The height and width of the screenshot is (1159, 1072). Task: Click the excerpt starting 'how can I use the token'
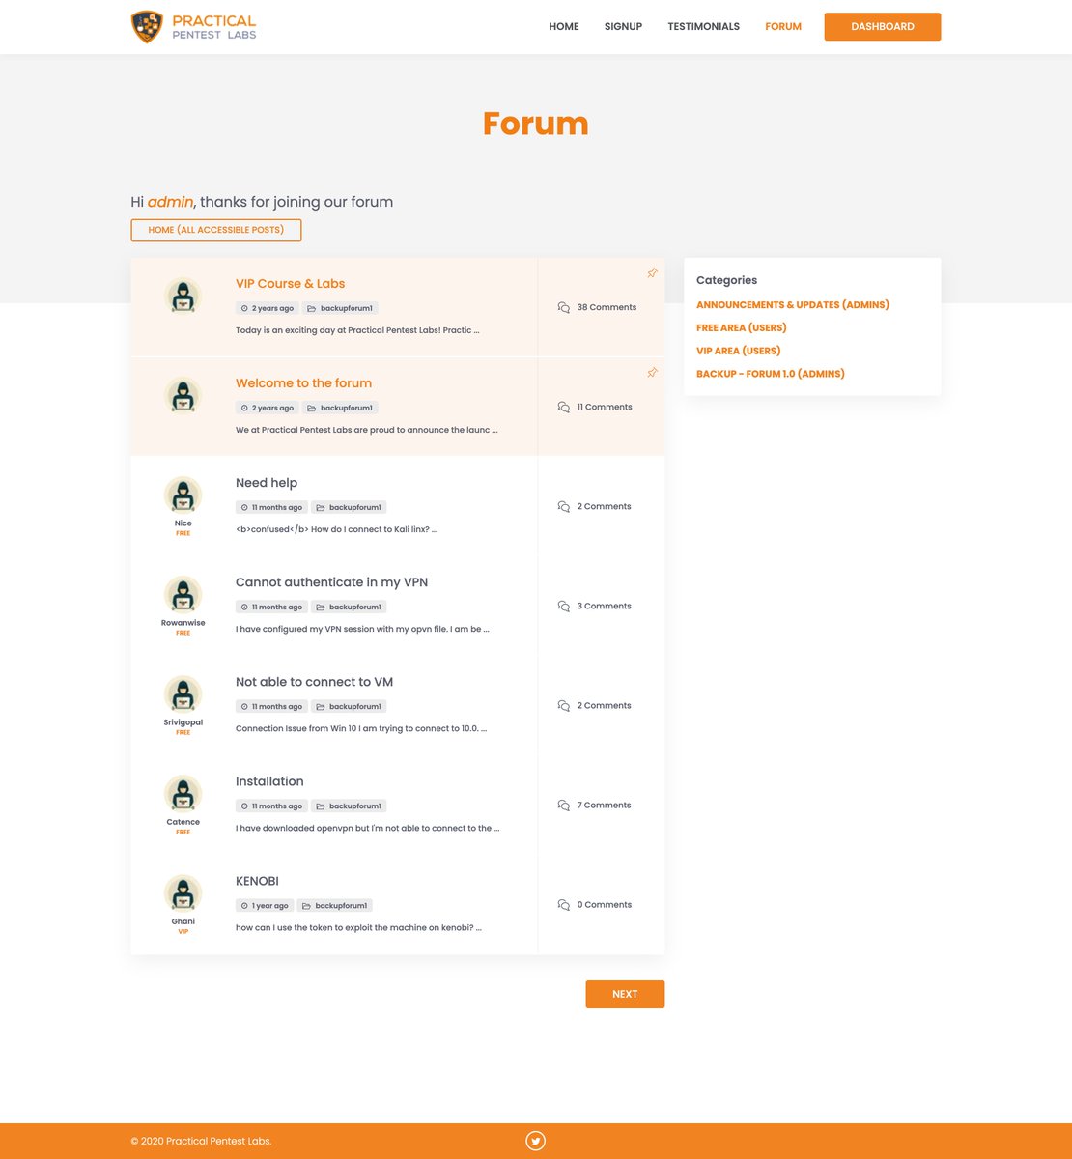pos(358,927)
